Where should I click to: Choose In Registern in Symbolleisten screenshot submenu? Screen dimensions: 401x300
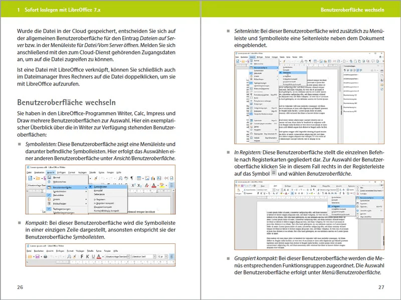99,199
